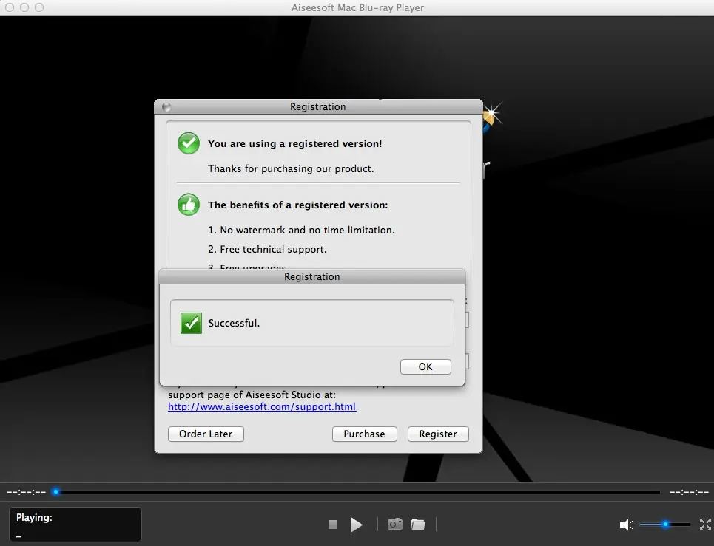Click 'Free technical support.' line
Viewport: 714px width, 546px height.
tap(267, 249)
